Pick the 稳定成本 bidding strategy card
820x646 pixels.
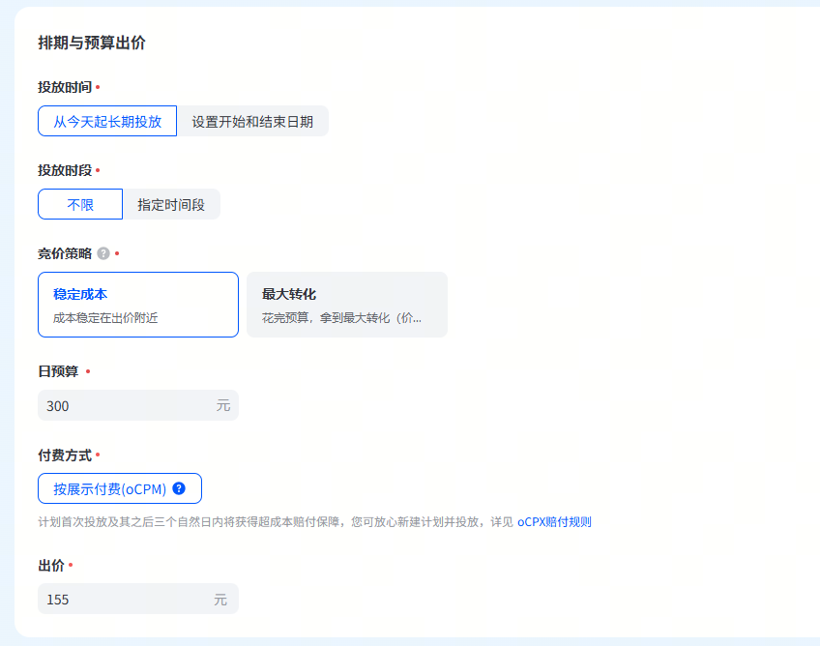point(138,305)
